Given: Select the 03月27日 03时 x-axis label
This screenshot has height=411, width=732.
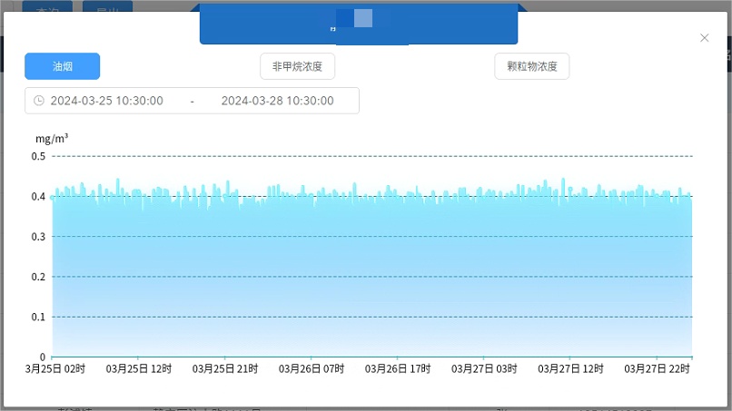Looking at the screenshot, I should pyautogui.click(x=484, y=369).
